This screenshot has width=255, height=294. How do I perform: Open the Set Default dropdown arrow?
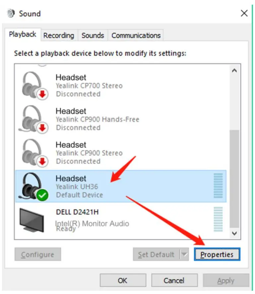(184, 254)
